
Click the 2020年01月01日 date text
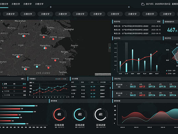tap(163, 4)
